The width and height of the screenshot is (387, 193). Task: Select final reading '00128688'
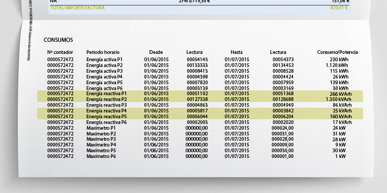[x=283, y=99]
